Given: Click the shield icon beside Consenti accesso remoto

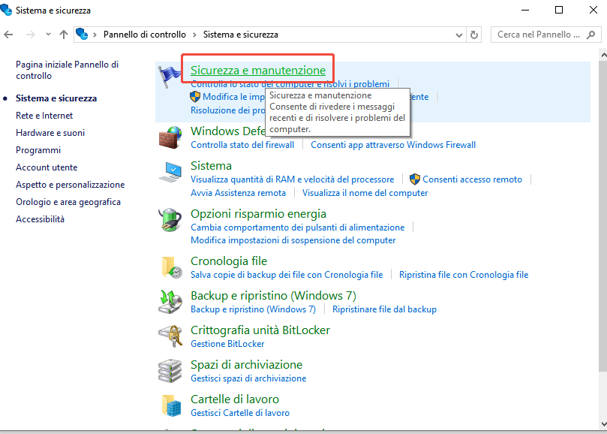Looking at the screenshot, I should 415,179.
